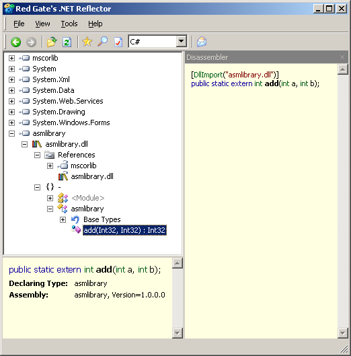
Task: Open an assembly with the folder icon
Action: tap(52, 42)
